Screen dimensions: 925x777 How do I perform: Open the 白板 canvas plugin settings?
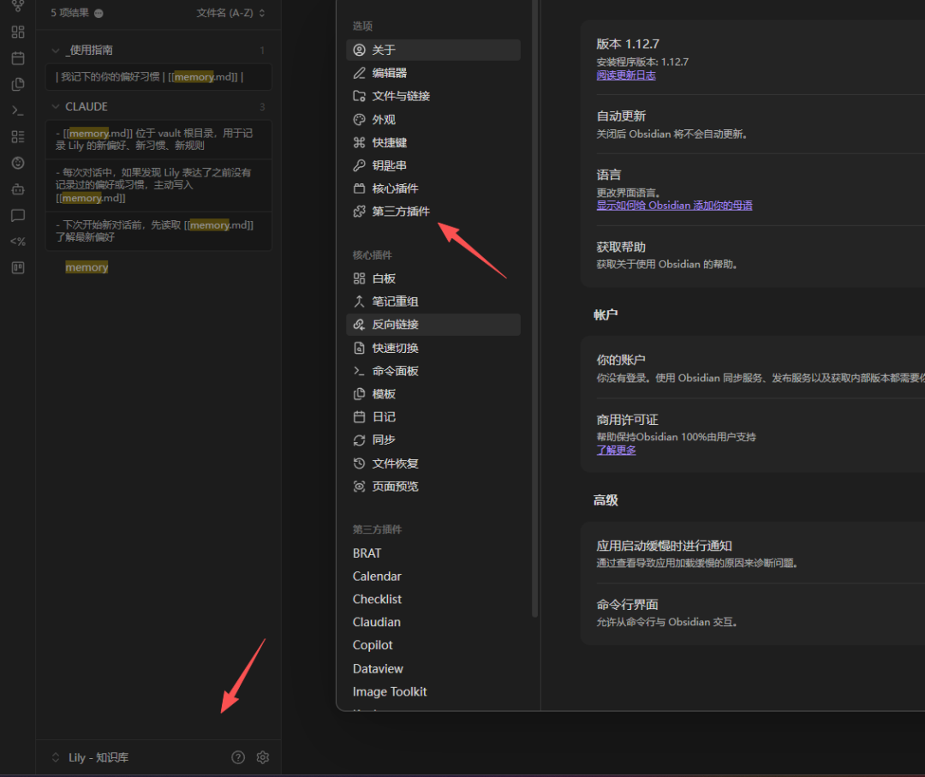click(433, 278)
